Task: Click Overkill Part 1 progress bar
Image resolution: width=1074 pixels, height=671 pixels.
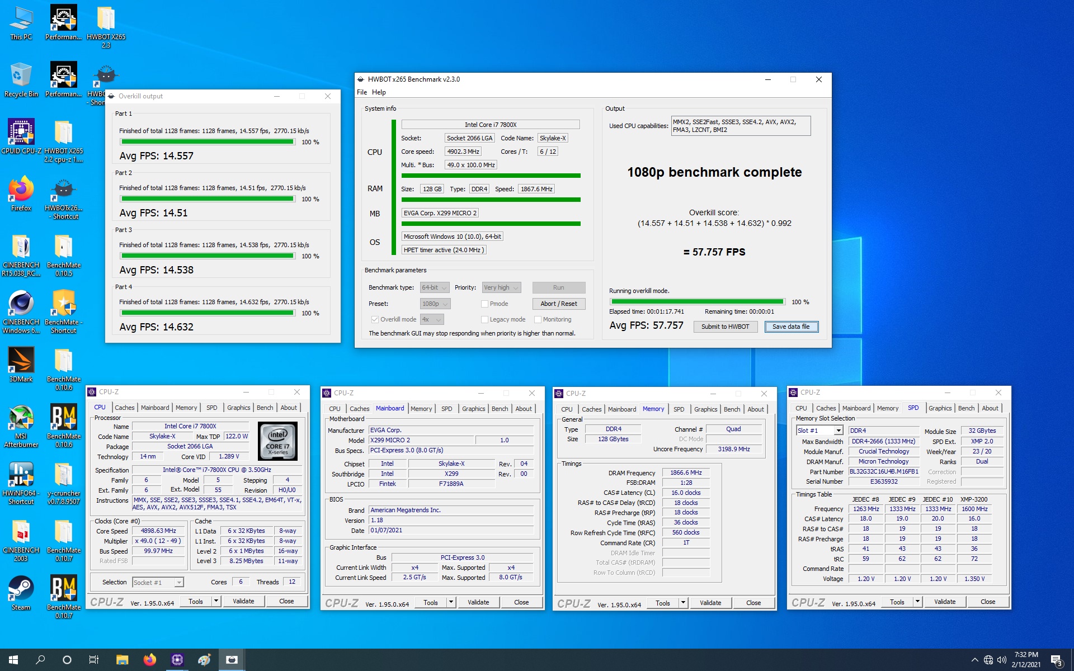Action: click(208, 142)
